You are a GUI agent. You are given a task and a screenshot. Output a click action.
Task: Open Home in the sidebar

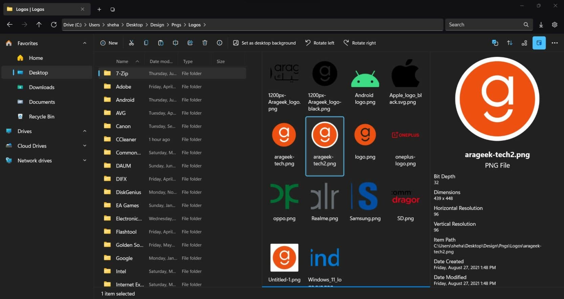[47, 58]
